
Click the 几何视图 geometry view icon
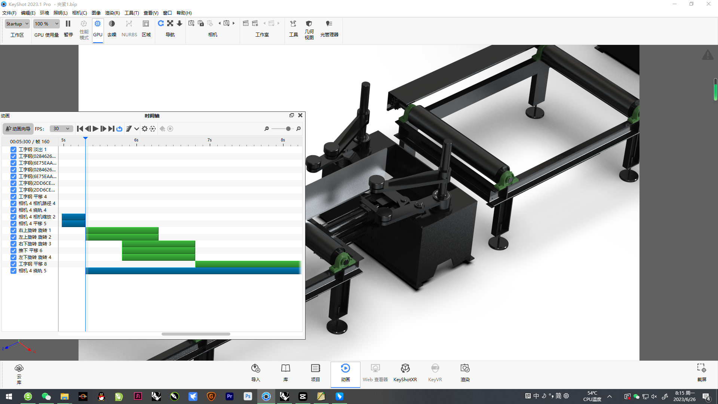(309, 24)
